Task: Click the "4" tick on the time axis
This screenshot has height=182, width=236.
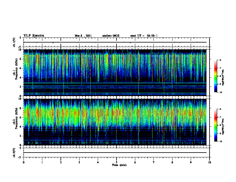Action: coord(98,162)
